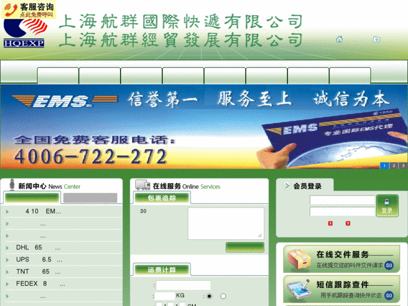Click the 会员登录 heading text

(x=308, y=186)
